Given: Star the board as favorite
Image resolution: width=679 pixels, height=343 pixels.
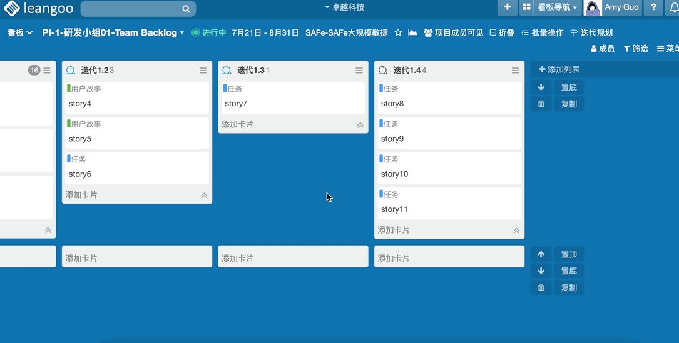Looking at the screenshot, I should [x=398, y=32].
